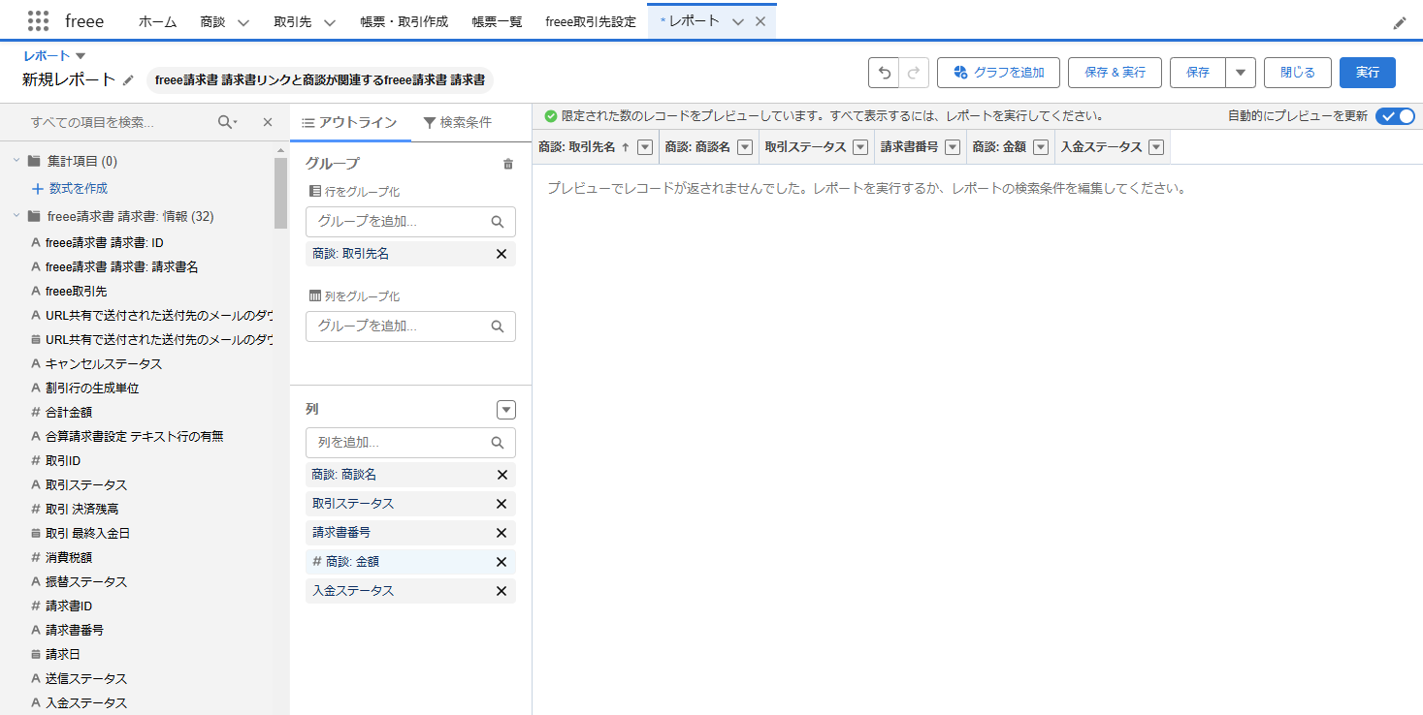Select field 割引行の生成単位
Screen dimensions: 1423x715
[91, 388]
